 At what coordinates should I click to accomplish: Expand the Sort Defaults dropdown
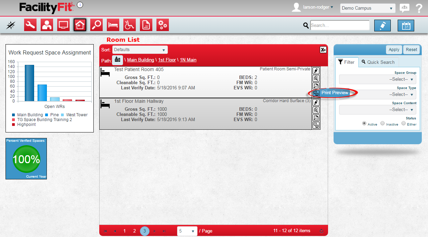[x=140, y=50]
